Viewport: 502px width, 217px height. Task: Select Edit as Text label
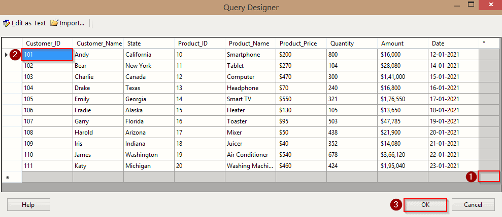(x=28, y=23)
